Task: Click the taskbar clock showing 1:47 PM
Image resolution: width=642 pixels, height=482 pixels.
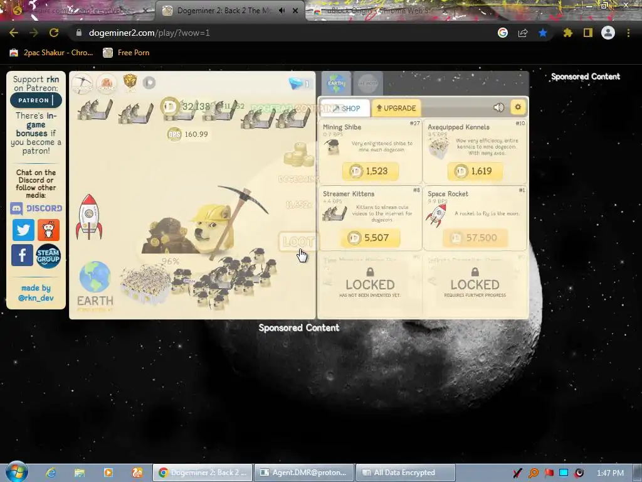Action: 611,473
